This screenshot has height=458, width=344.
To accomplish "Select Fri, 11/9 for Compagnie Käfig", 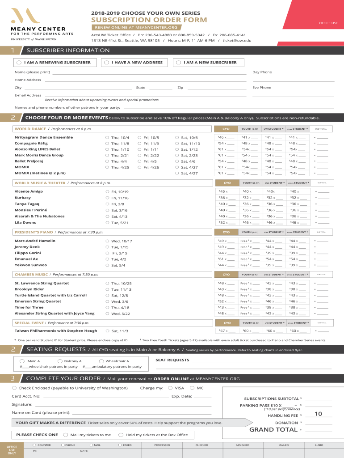I will click(x=139, y=144).
